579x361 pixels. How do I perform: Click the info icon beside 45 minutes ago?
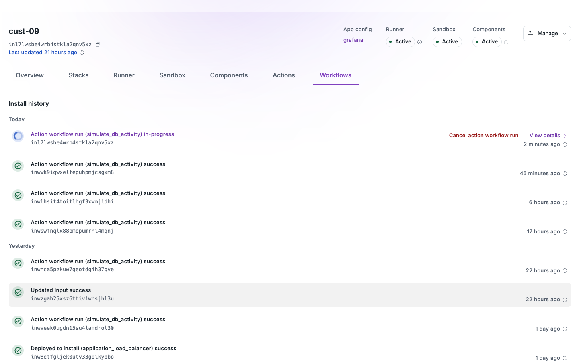[565, 173]
